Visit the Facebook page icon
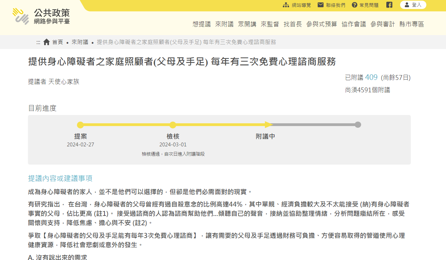 [x=389, y=5]
